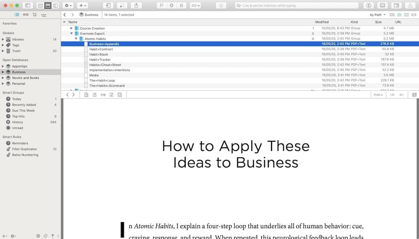The width and height of the screenshot is (419, 239).
Task: Toggle the sidebar visibility button
Action: pos(28,6)
